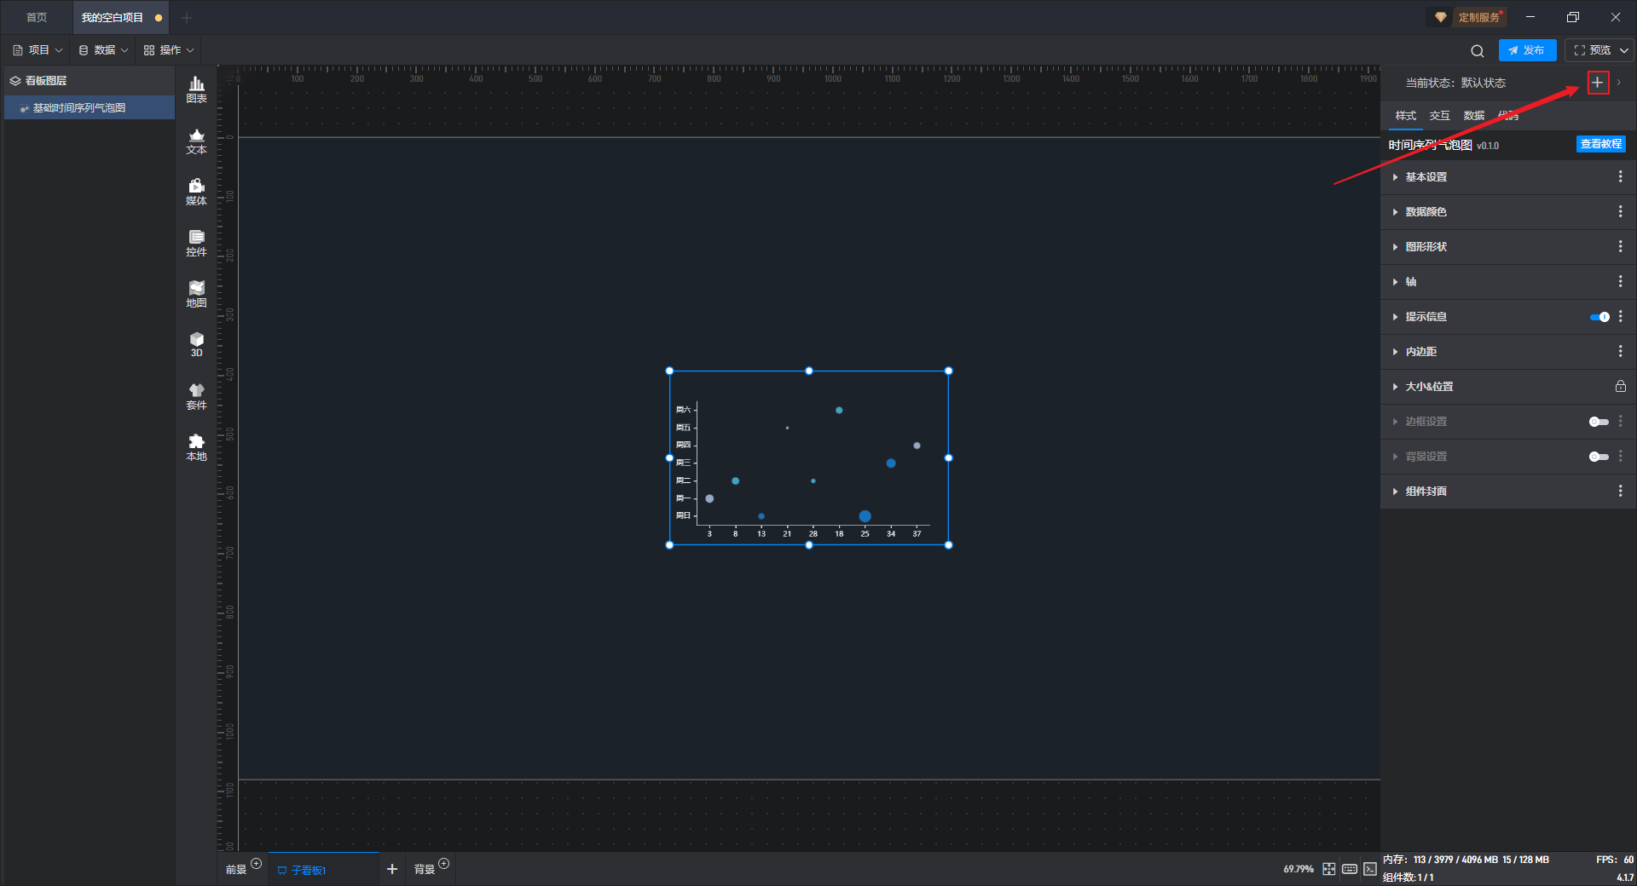Open more options for 提示信息
Image resolution: width=1637 pixels, height=886 pixels.
click(1620, 316)
